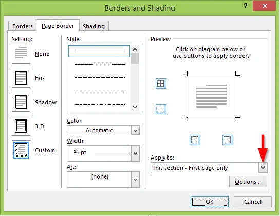Choose the Custom border setting icon
Screen dimensions: 280x216
[21, 150]
